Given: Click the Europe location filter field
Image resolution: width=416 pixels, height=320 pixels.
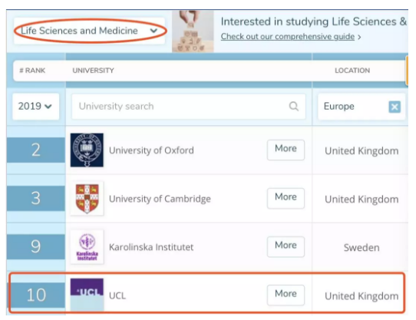Looking at the screenshot, I should pos(362,107).
